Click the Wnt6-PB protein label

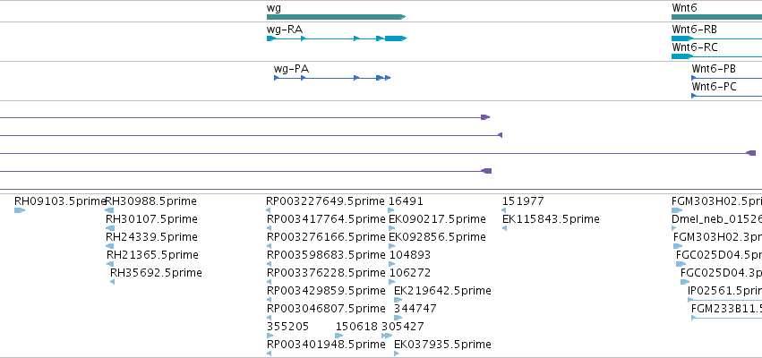click(714, 69)
